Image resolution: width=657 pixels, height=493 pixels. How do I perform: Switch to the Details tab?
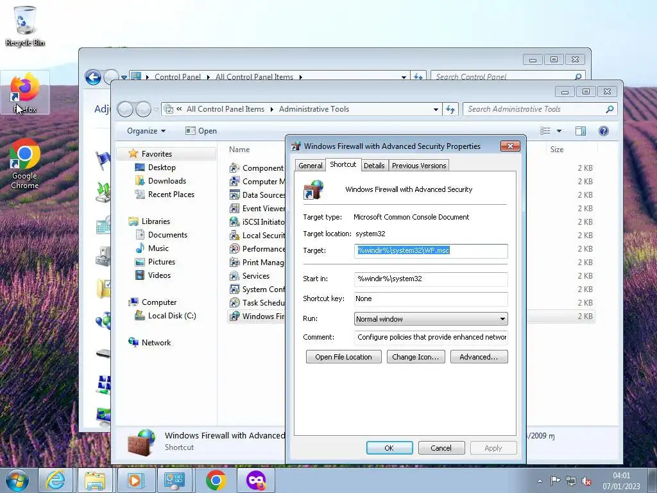(x=374, y=166)
